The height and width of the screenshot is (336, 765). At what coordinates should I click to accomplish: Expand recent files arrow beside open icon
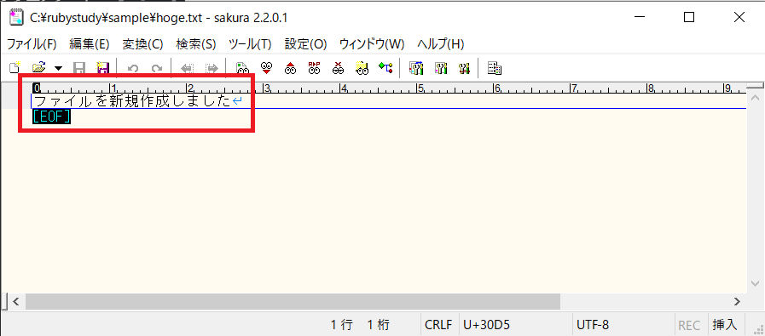59,68
